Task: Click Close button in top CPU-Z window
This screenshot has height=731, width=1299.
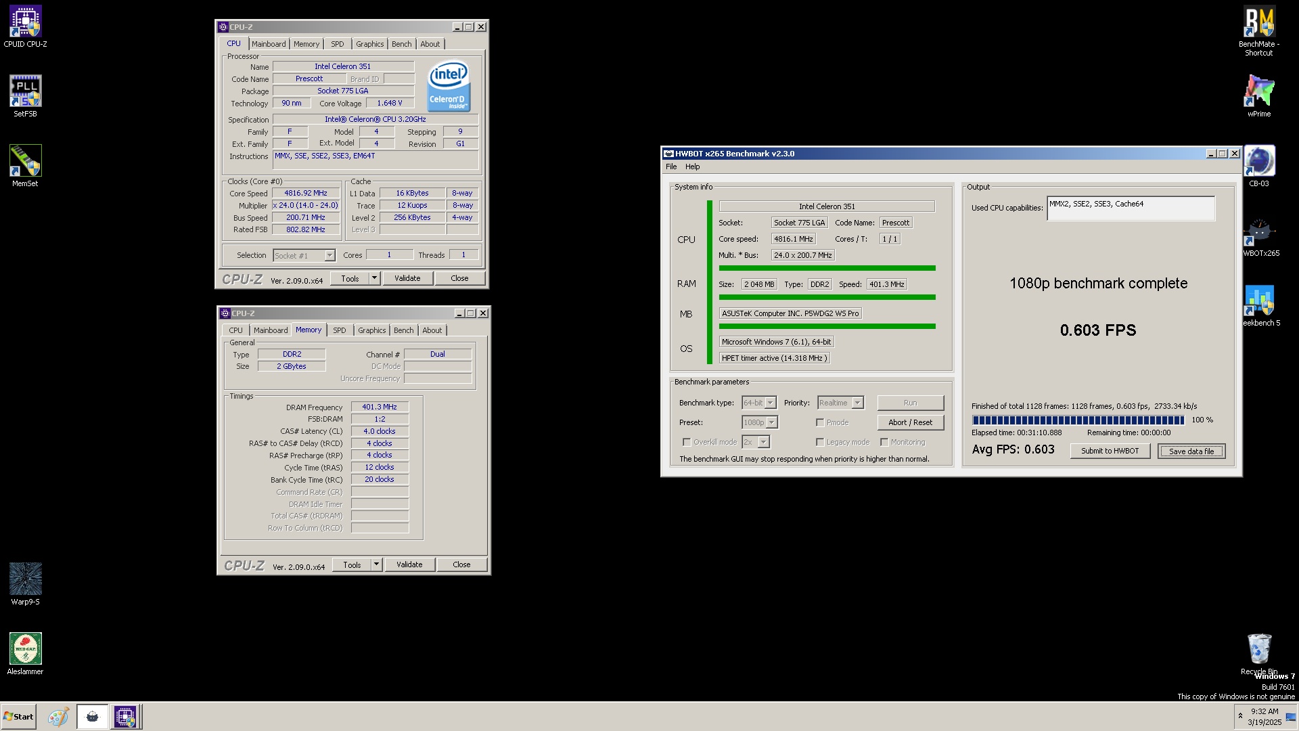Action: tap(459, 278)
